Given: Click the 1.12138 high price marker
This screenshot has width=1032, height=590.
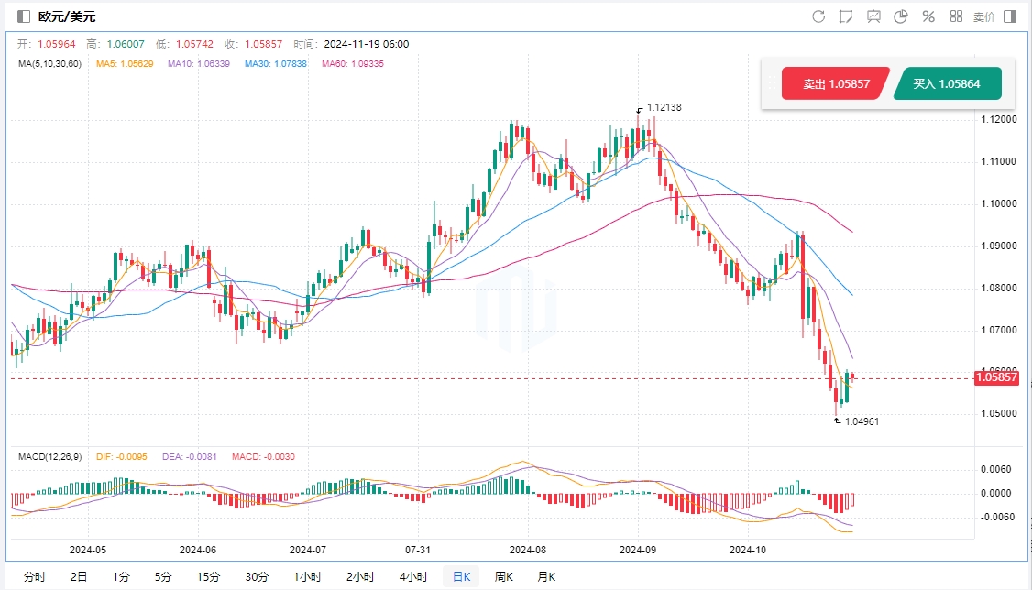Looking at the screenshot, I should 664,107.
